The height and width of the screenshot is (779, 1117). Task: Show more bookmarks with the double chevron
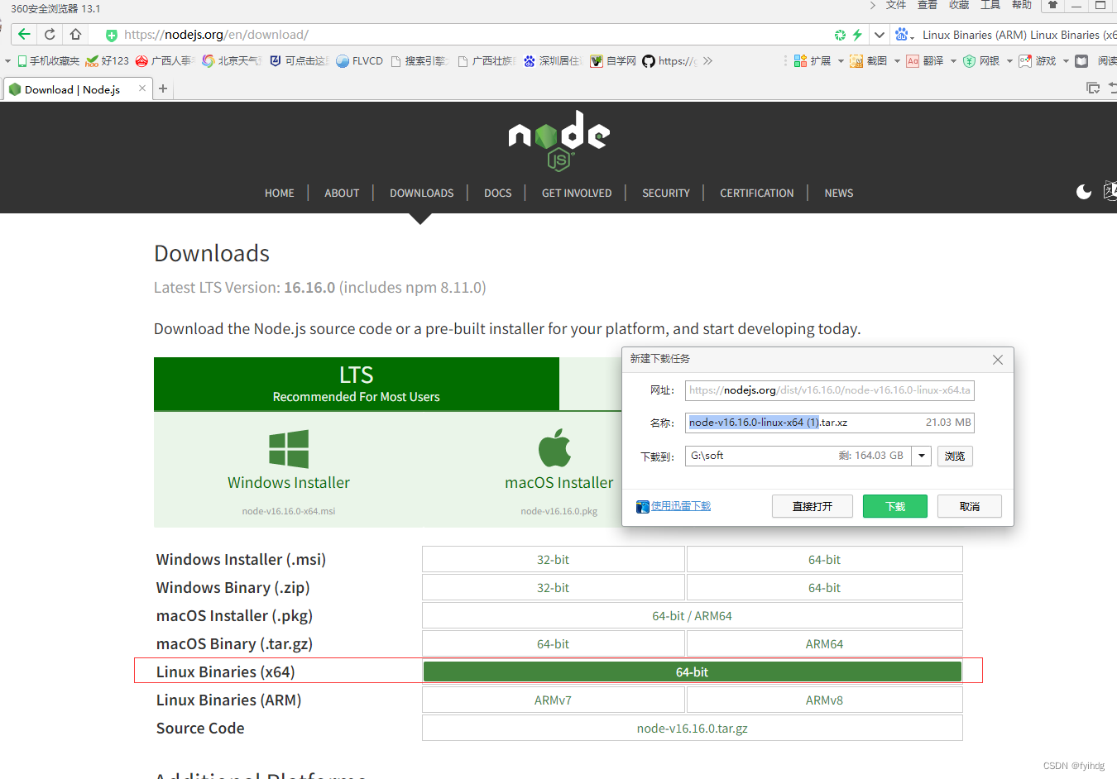[707, 61]
